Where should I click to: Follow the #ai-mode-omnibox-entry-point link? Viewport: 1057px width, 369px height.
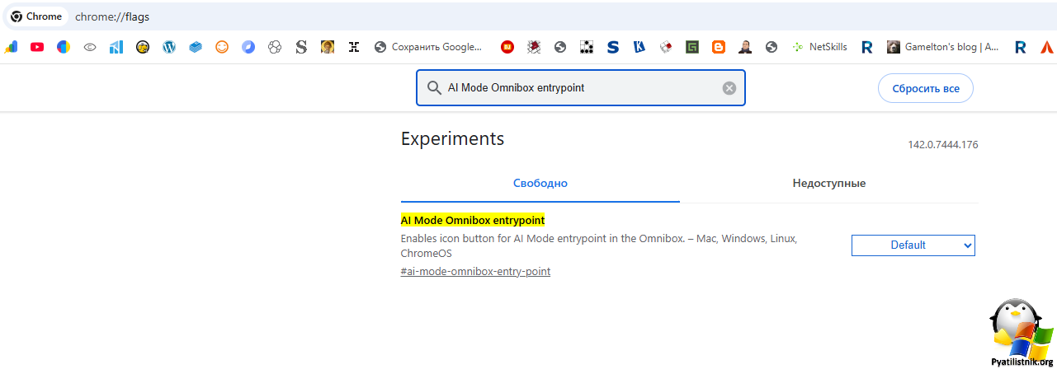(475, 271)
